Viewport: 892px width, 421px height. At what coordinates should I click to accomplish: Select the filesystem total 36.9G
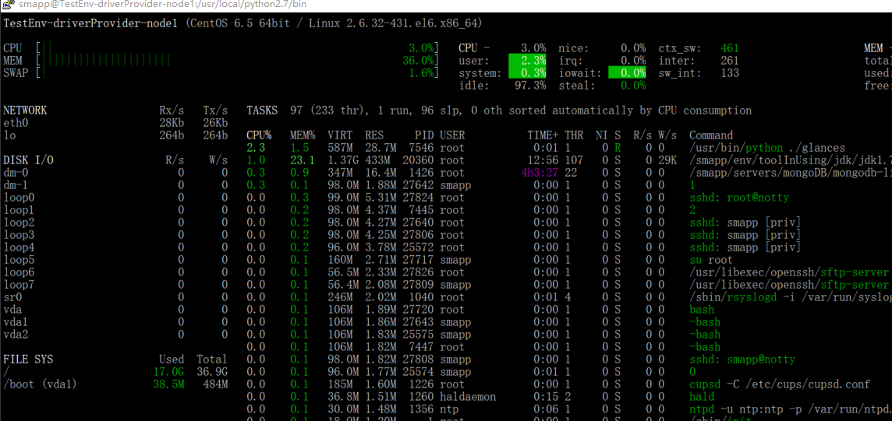pos(212,372)
